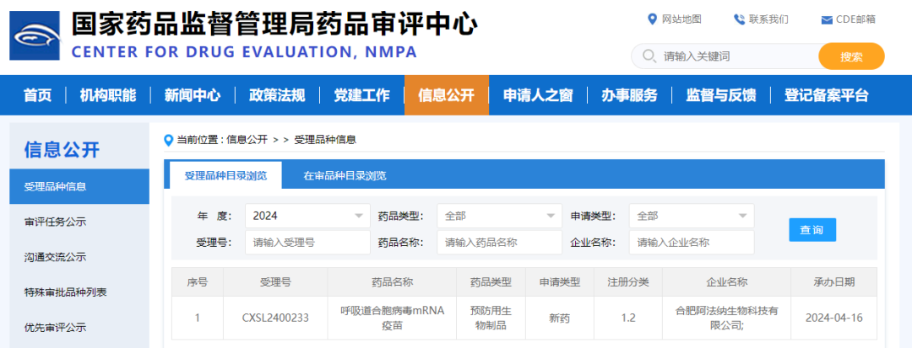Screen dimensions: 912x348
Task: Open 审评任务公示 in the sidebar
Action: 55,222
